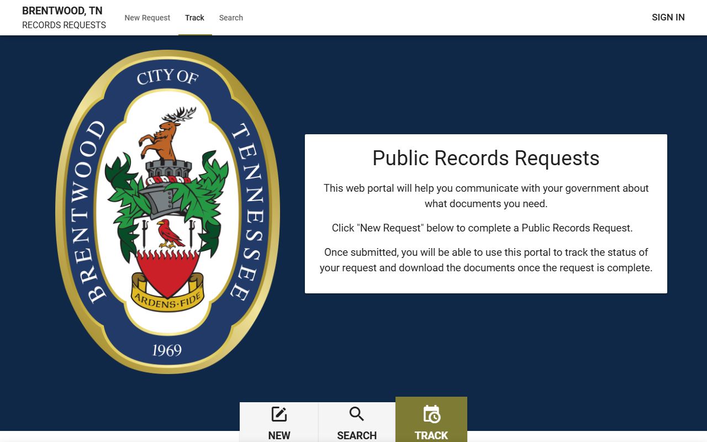
Task: Click the SIGN IN button
Action: point(668,18)
